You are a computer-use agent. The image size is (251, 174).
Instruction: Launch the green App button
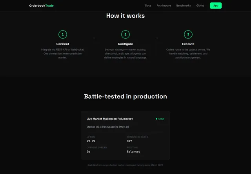click(216, 5)
